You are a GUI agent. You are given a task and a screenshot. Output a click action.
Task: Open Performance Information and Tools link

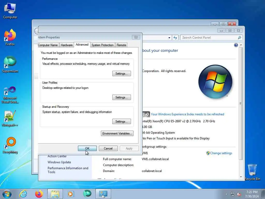click(x=68, y=170)
